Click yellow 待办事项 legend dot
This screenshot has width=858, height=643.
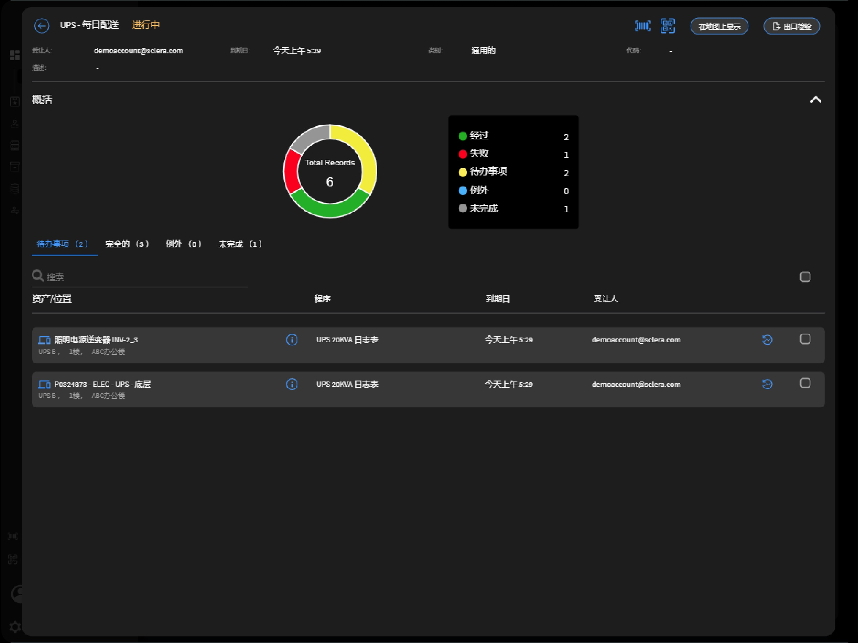click(463, 173)
